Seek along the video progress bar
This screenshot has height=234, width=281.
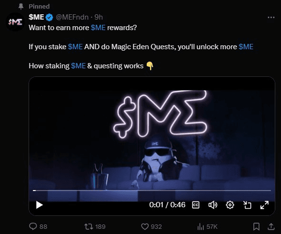152,191
